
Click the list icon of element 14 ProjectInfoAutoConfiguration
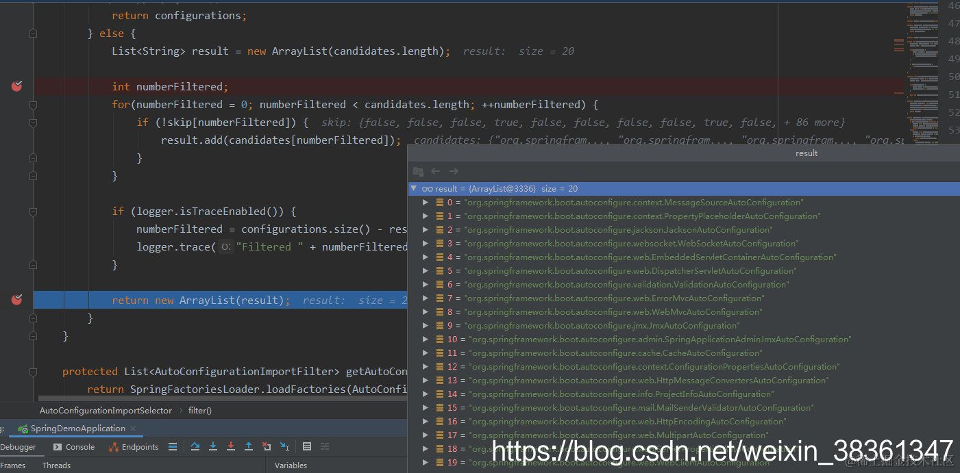440,394
